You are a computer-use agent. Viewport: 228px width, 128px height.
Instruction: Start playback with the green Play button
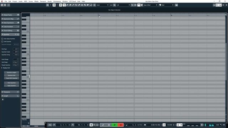(115, 125)
